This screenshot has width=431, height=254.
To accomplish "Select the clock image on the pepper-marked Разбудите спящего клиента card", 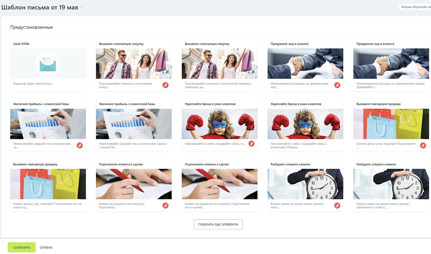I will coord(305,184).
